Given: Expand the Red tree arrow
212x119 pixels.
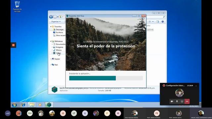Looking at the screenshot, I should pyautogui.click(x=51, y=65).
